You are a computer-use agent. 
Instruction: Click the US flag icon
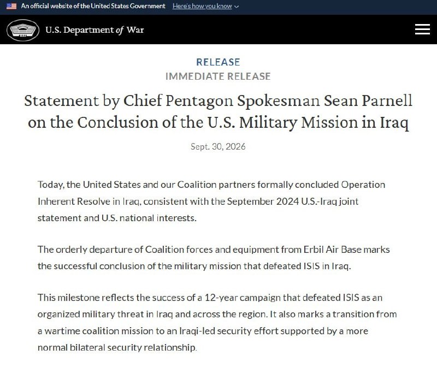(11, 6)
